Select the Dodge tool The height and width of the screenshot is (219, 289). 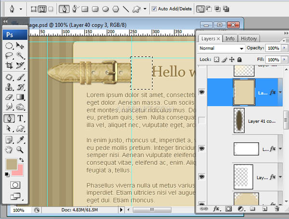[x=9, y=107]
